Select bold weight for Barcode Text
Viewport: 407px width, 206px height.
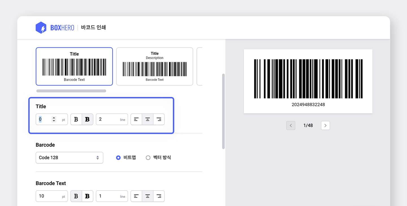click(87, 196)
